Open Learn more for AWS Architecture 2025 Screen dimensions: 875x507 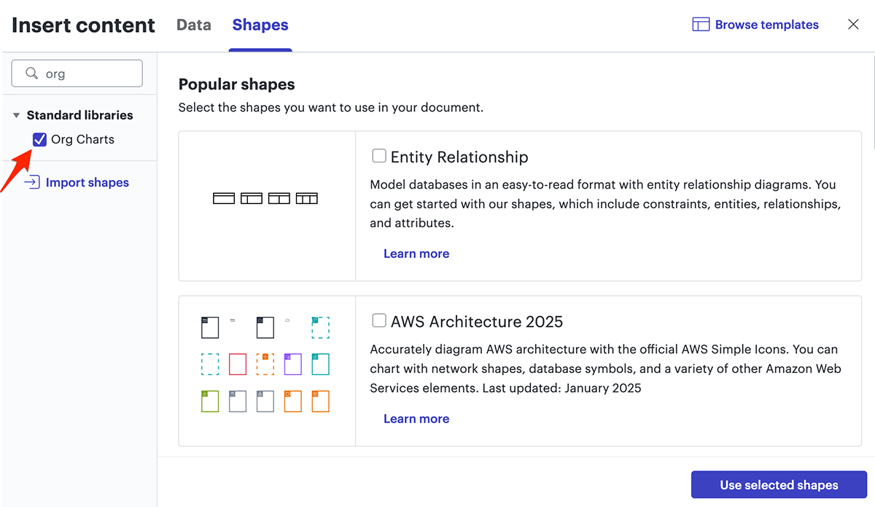tap(416, 419)
